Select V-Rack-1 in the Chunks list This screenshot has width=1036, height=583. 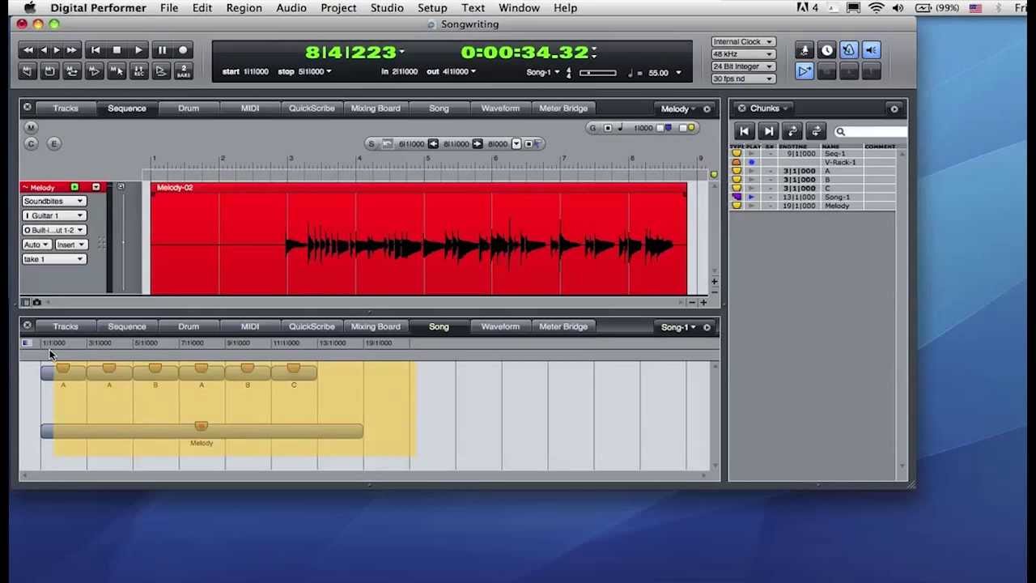813,163
